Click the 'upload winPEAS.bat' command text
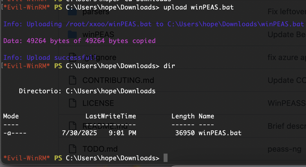Viewport: 306px width, 167px height. pyautogui.click(x=199, y=7)
